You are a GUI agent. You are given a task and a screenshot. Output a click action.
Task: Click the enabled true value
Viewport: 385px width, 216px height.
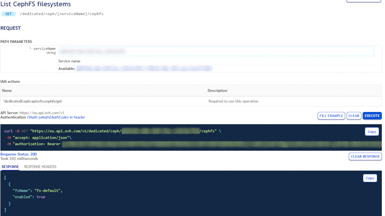click(41, 197)
